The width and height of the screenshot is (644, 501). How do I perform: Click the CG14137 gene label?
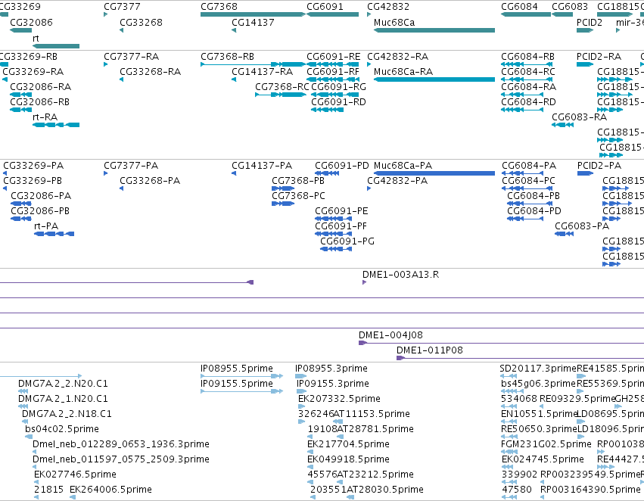tap(253, 22)
